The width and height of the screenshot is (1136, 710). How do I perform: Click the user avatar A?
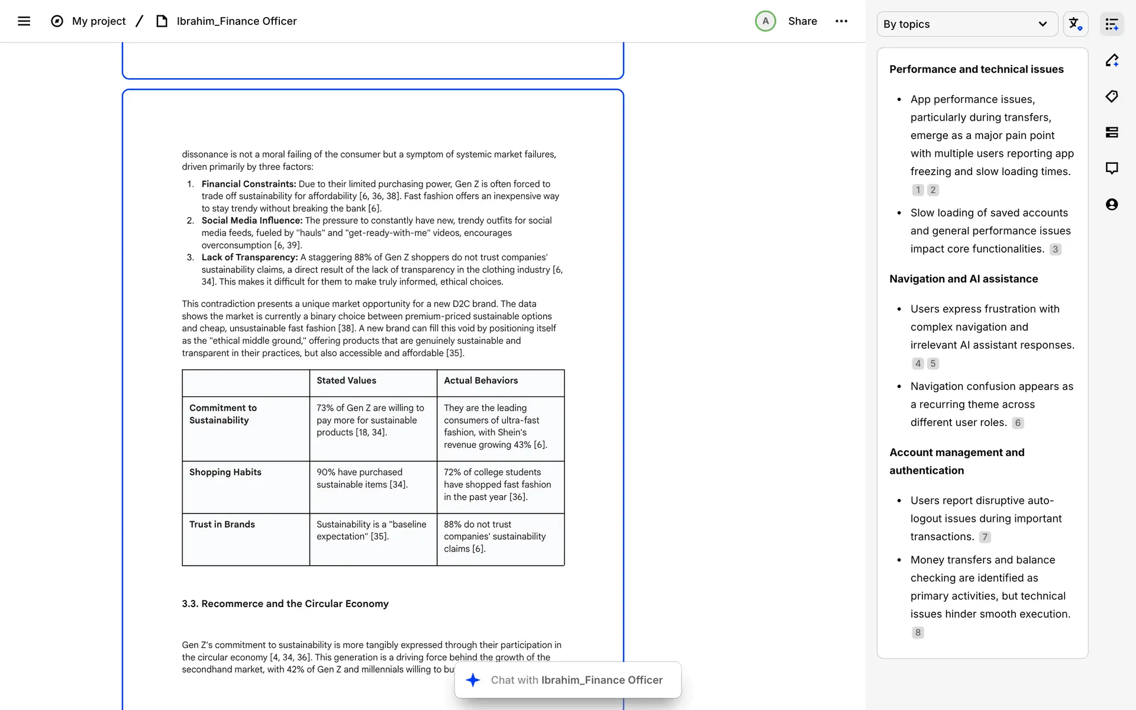[765, 21]
